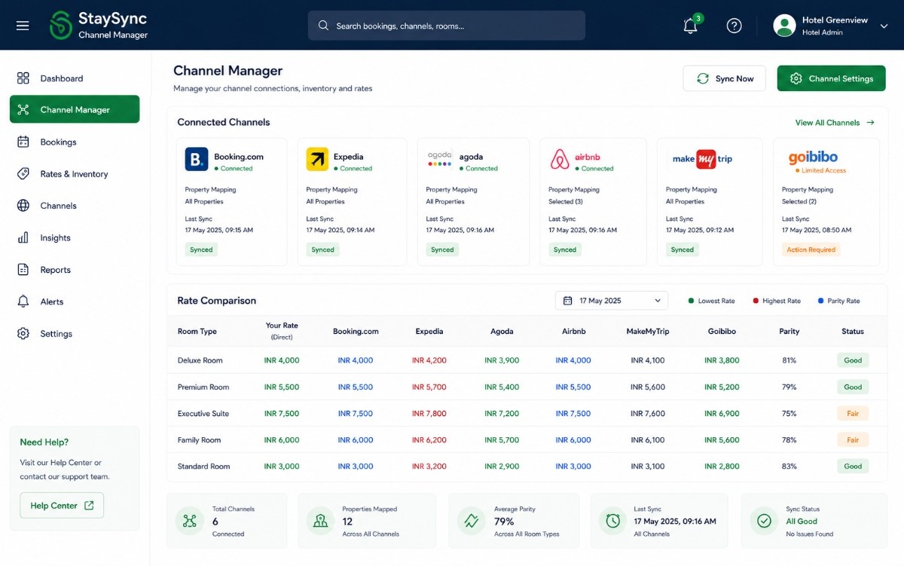Click the StaySync logo icon

tap(60, 25)
